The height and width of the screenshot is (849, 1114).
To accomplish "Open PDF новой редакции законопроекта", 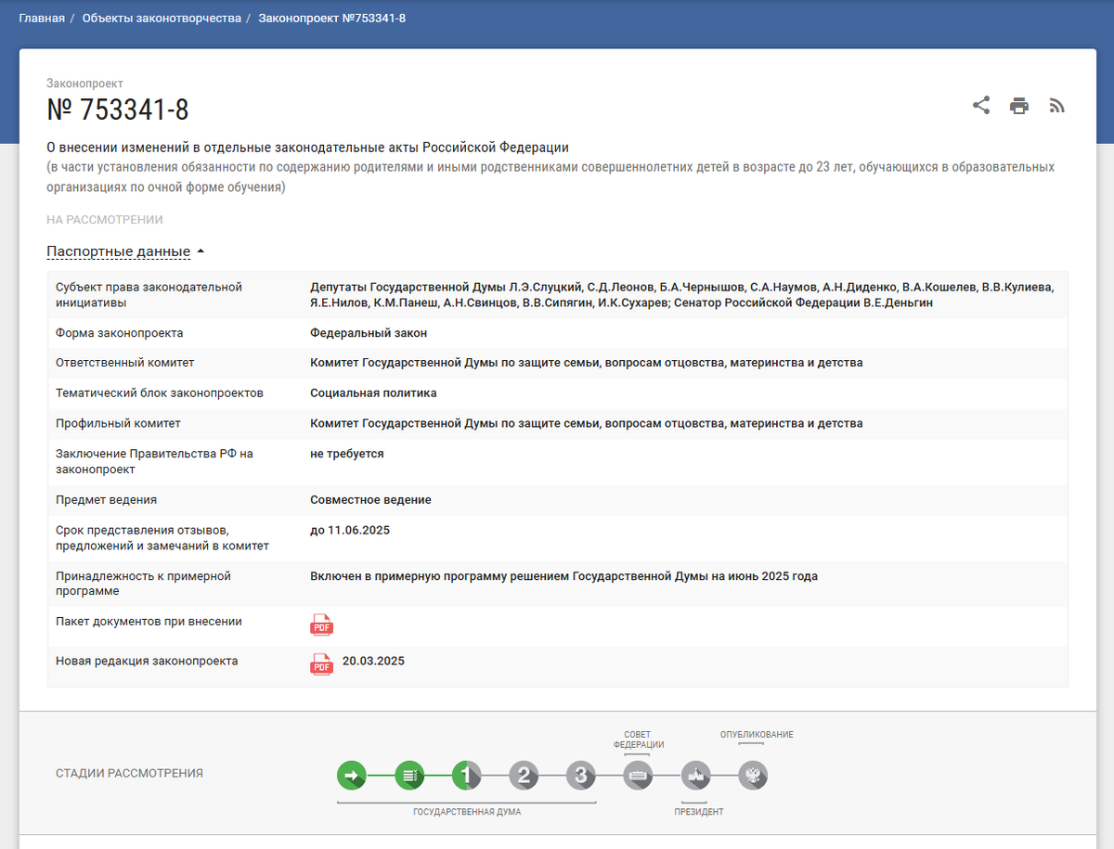I will (x=321, y=664).
